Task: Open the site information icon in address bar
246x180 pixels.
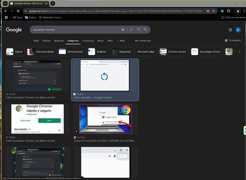Action: coord(26,11)
